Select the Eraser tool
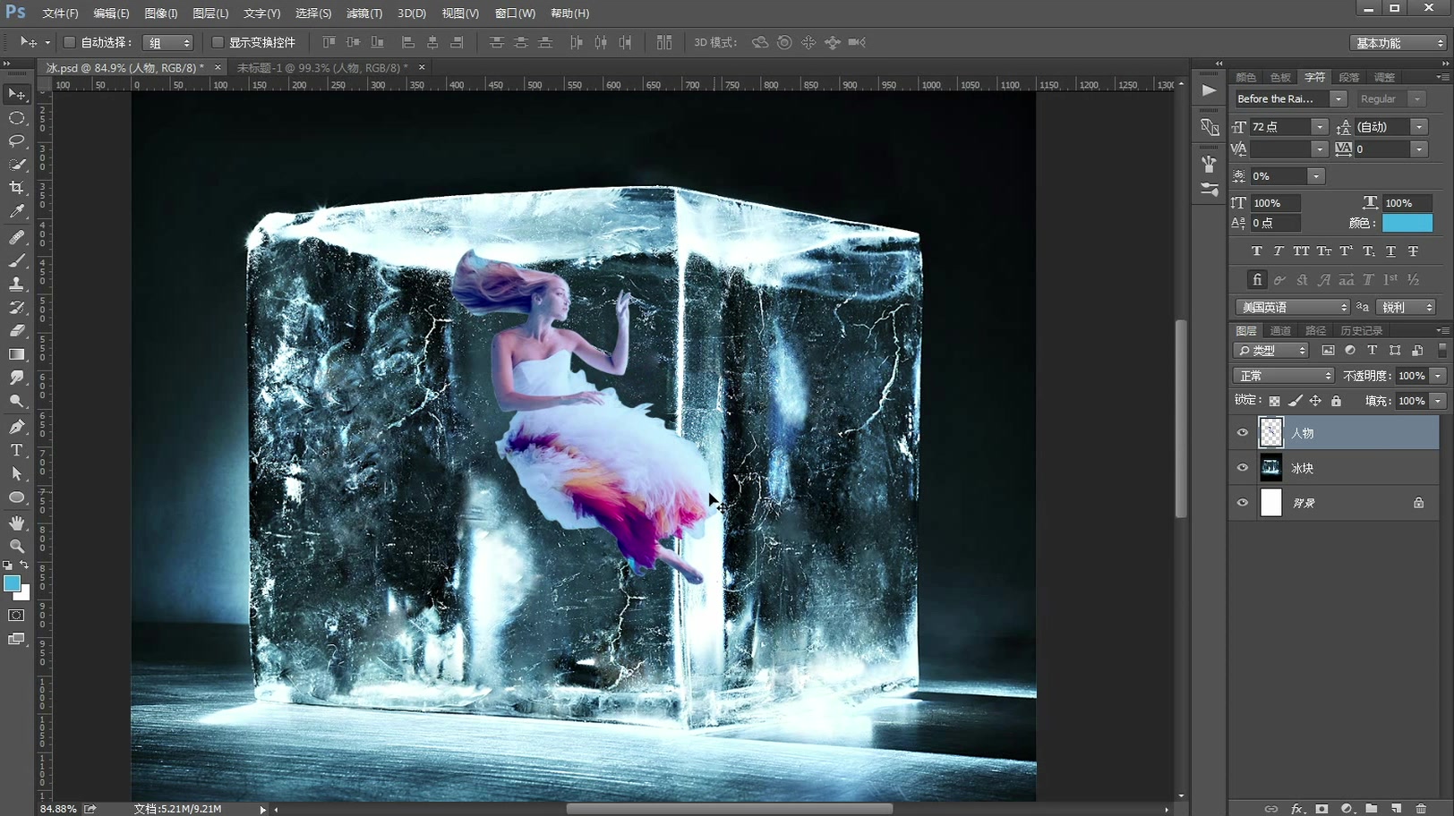1454x816 pixels. (17, 330)
